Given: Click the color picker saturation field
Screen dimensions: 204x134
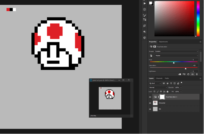Looking at the screenshot, I should tap(174, 19).
